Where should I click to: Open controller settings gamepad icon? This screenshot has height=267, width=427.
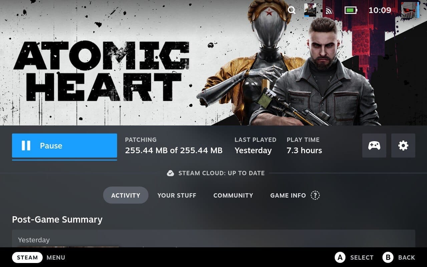374,146
